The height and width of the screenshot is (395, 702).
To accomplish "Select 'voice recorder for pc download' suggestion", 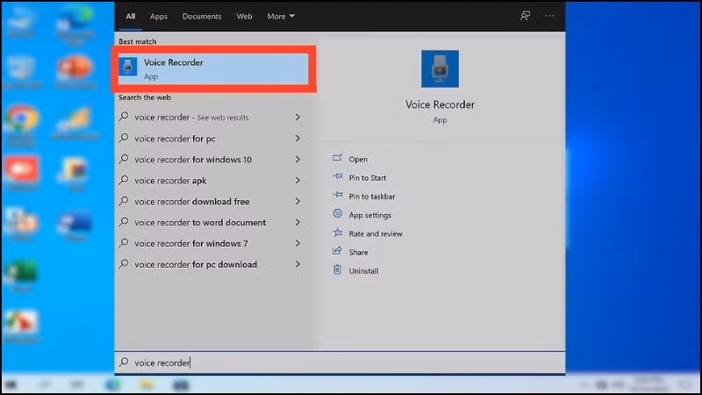I will coord(210,265).
